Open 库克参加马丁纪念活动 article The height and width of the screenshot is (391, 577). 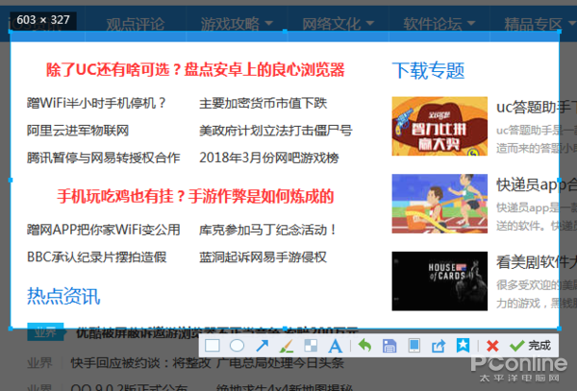pos(267,230)
